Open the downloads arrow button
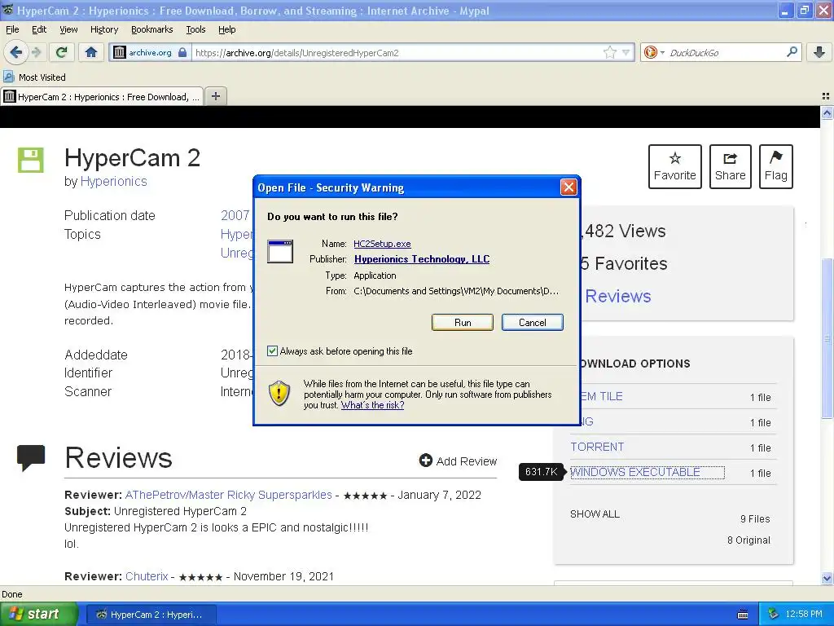834x626 pixels. click(819, 52)
